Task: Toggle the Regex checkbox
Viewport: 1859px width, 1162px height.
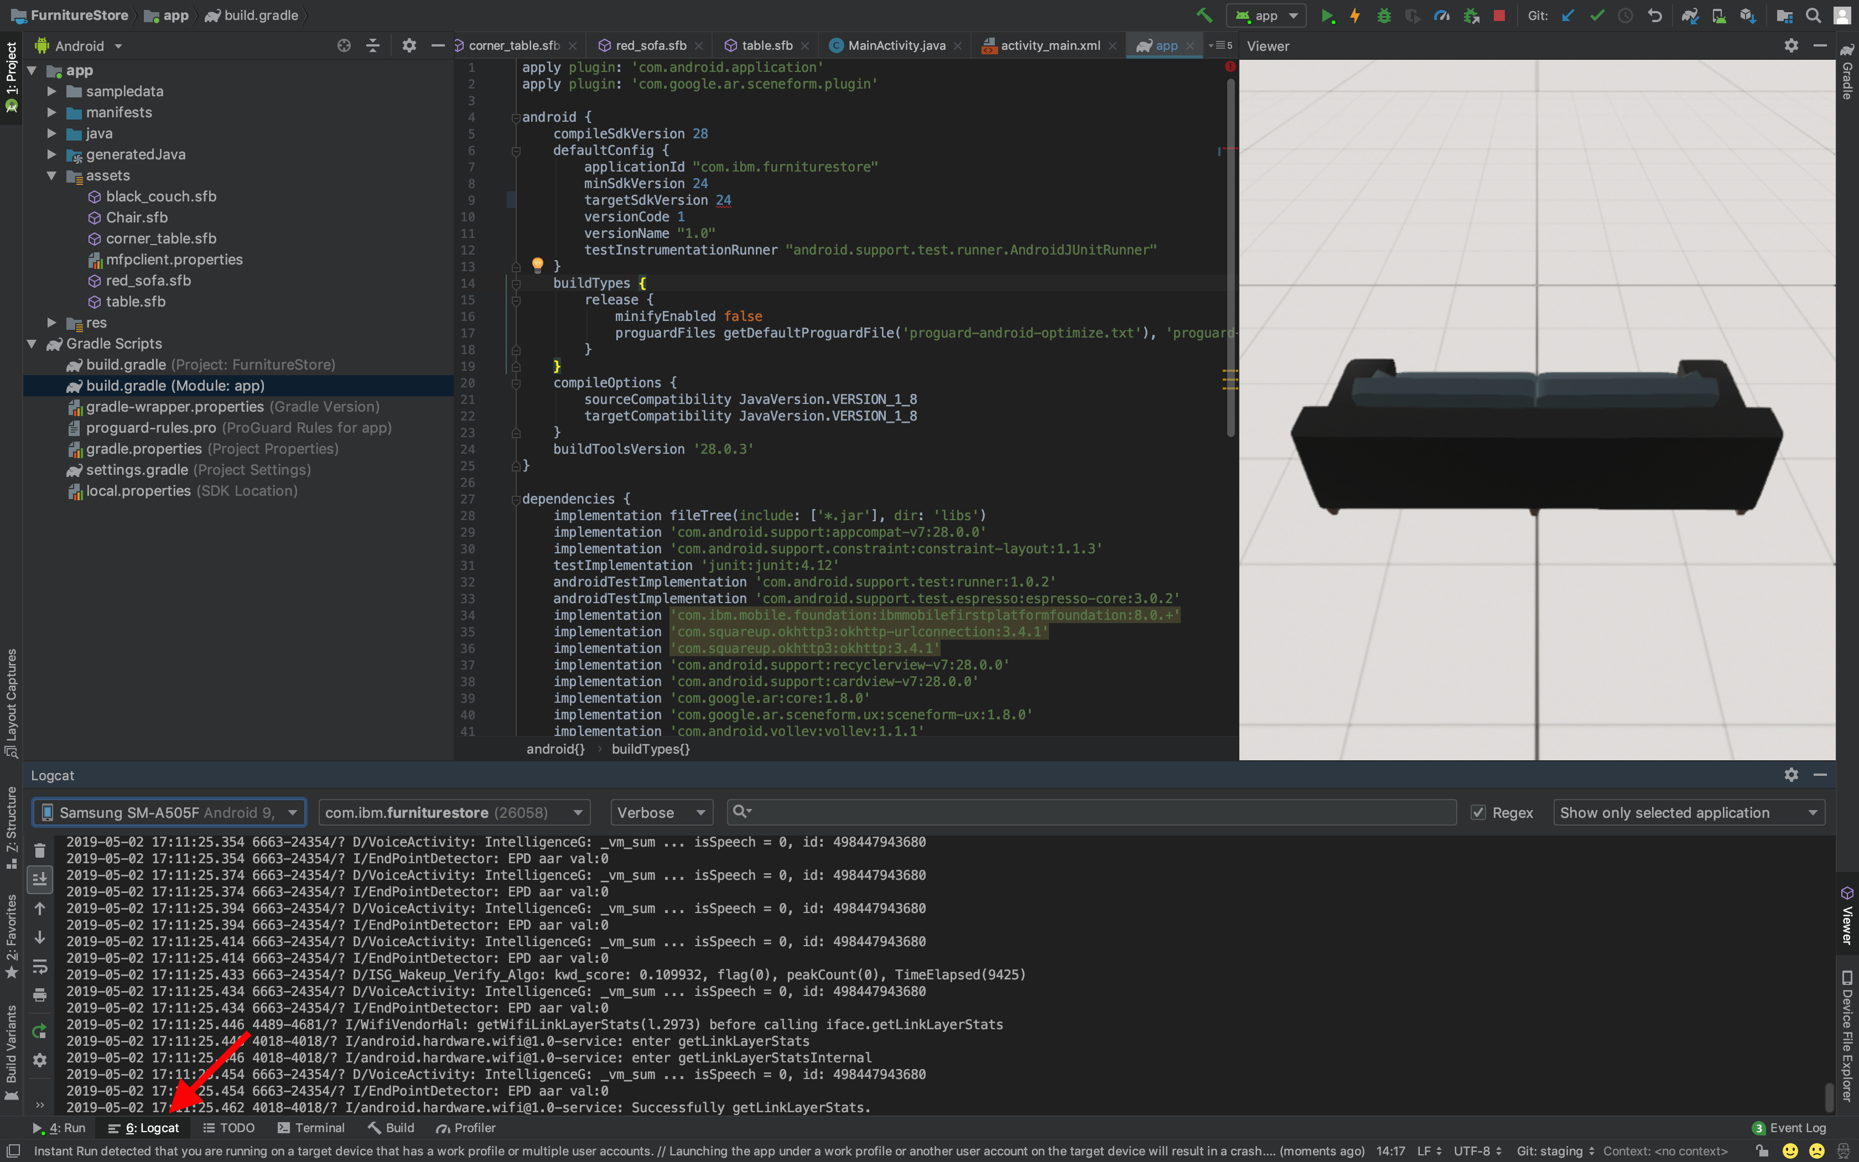Action: click(x=1478, y=812)
